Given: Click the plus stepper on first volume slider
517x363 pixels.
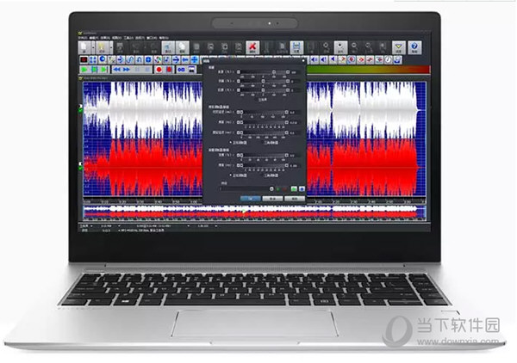Looking at the screenshot, I should [288, 71].
